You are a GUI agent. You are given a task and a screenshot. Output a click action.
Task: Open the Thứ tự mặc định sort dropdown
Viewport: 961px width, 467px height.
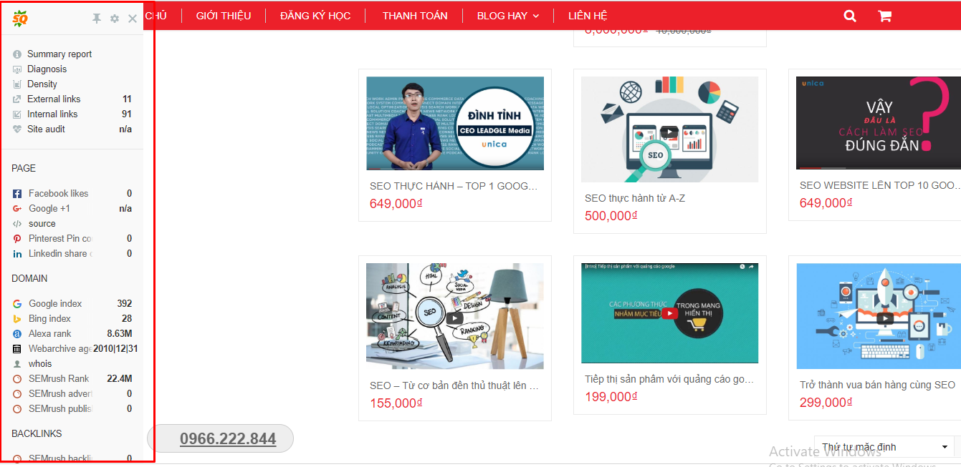pyautogui.click(x=884, y=447)
